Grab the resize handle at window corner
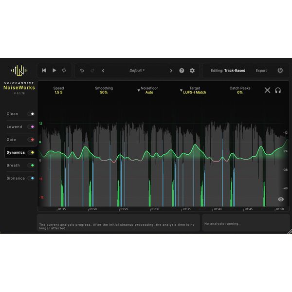Viewport: 292px width, 292px height. point(290,232)
